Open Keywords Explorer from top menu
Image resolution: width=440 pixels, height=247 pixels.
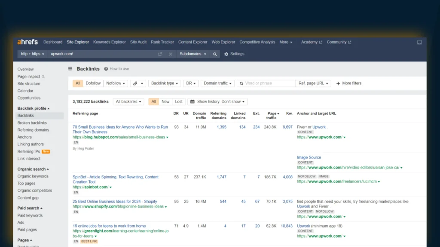pos(110,42)
